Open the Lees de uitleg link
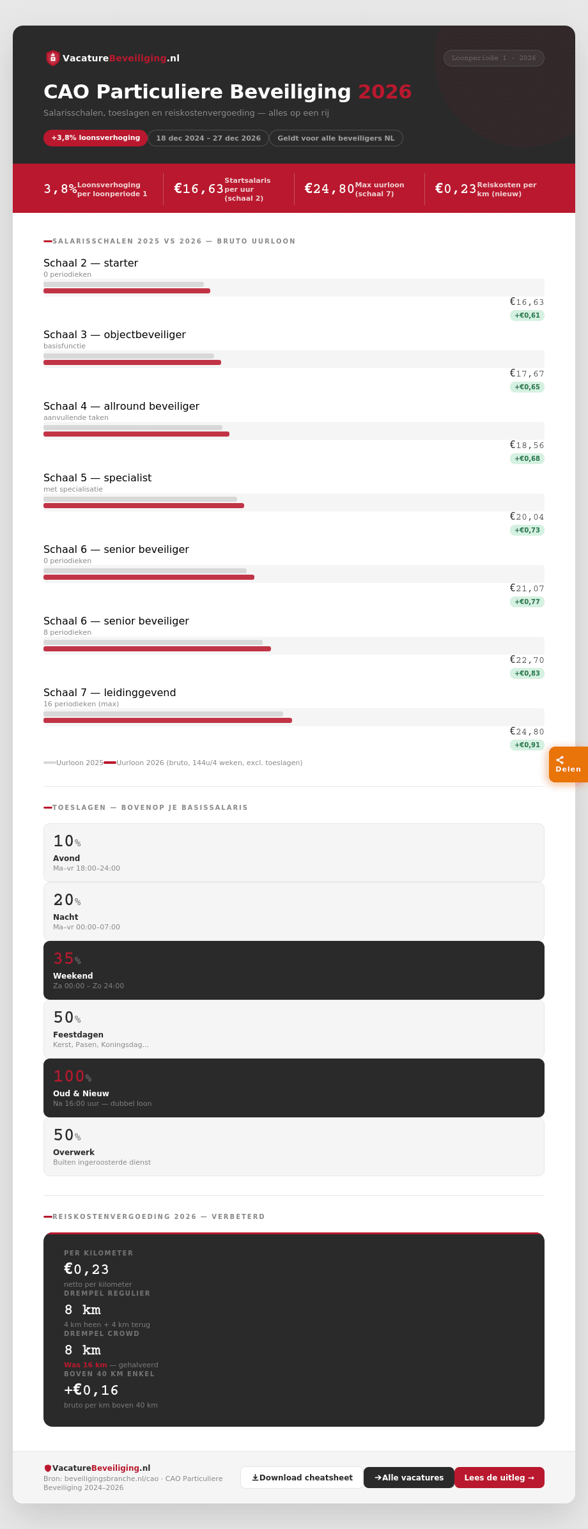 coord(499,1477)
